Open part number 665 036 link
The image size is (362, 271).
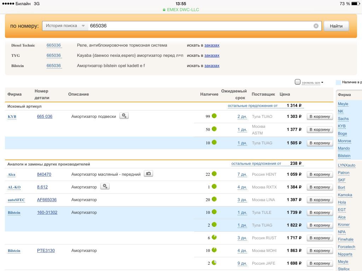coord(45,116)
